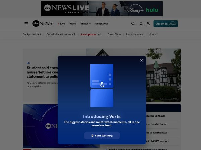The width and height of the screenshot is (201, 150).
Task: Click the Verts illustration graphic
Action: tap(102, 85)
